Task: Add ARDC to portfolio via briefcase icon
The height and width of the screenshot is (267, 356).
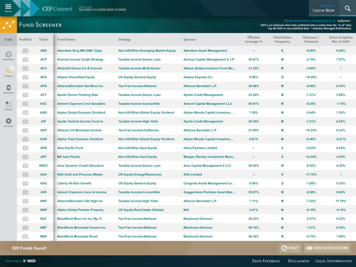Action: (25, 166)
